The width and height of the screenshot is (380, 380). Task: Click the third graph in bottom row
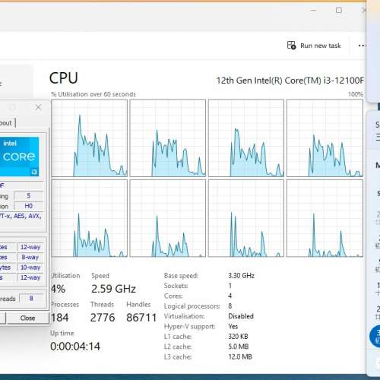[x=246, y=218]
